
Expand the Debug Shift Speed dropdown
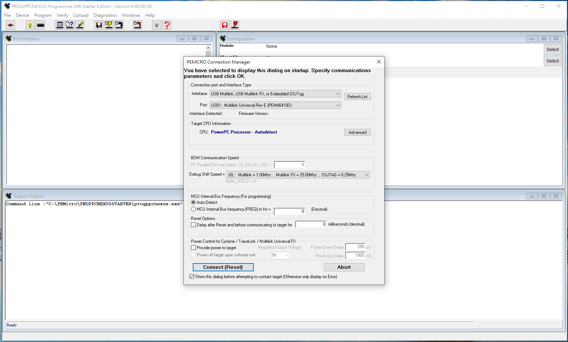[298, 175]
